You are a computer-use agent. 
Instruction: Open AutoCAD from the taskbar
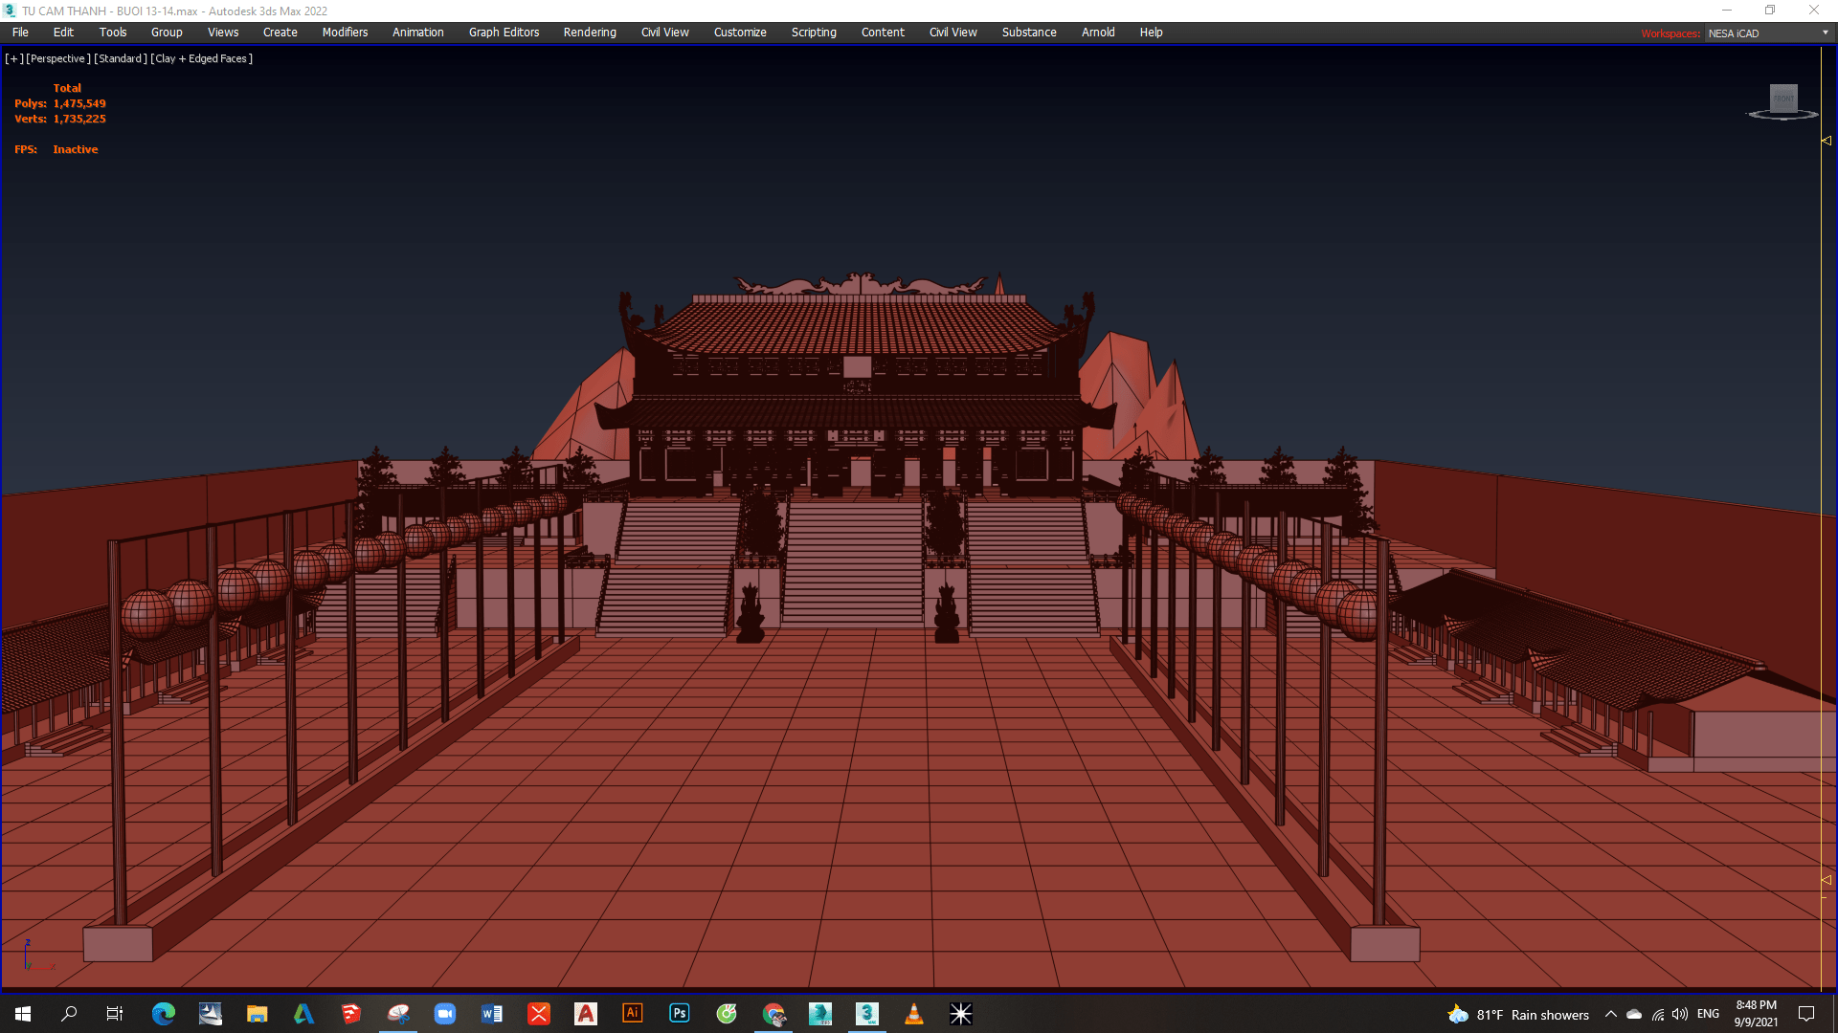(x=586, y=1014)
